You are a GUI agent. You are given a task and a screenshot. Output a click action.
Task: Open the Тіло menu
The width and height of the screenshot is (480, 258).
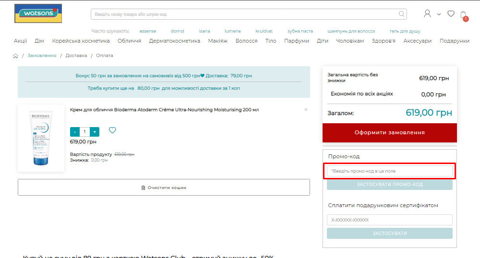click(271, 41)
